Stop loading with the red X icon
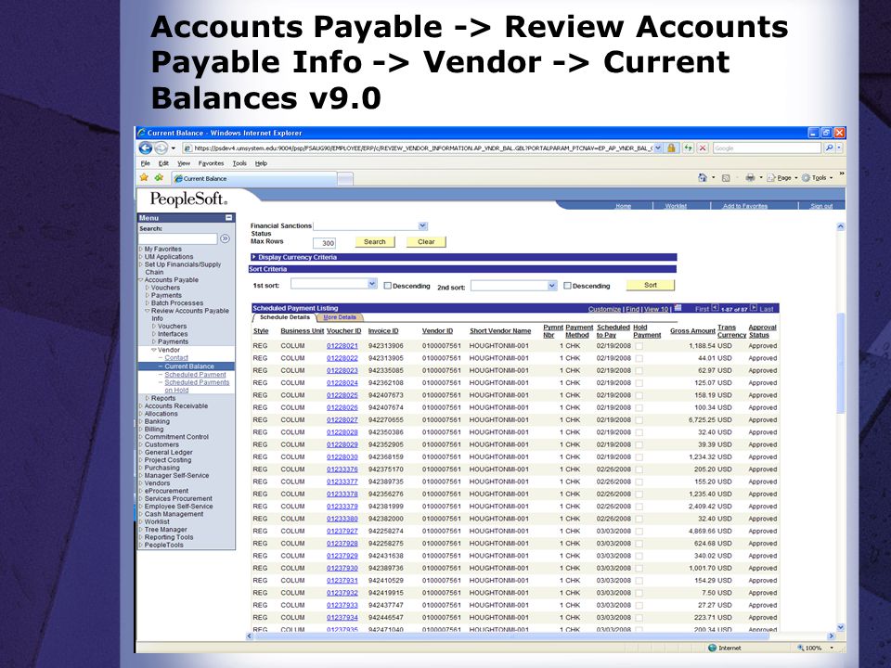The width and height of the screenshot is (891, 668). (703, 148)
